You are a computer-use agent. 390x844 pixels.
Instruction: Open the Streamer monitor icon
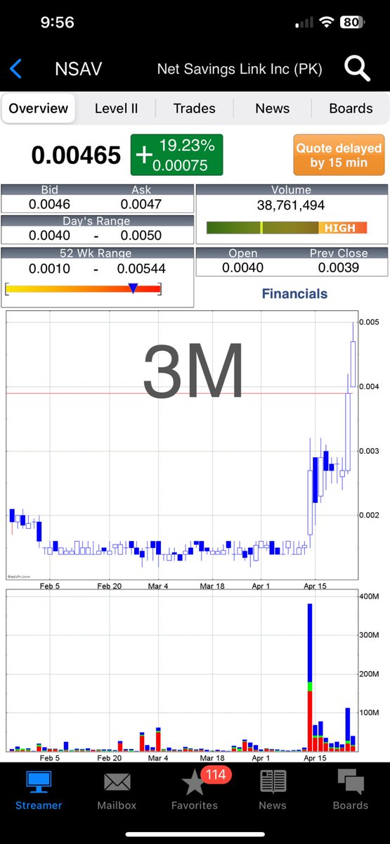point(39,783)
